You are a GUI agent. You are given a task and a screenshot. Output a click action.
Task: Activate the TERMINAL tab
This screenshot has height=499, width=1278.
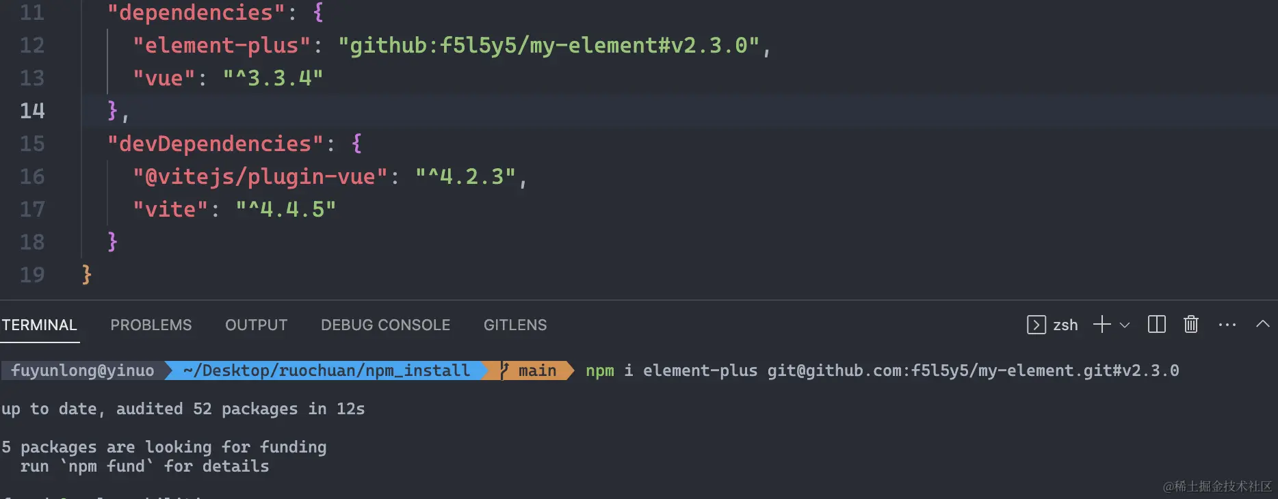(40, 325)
